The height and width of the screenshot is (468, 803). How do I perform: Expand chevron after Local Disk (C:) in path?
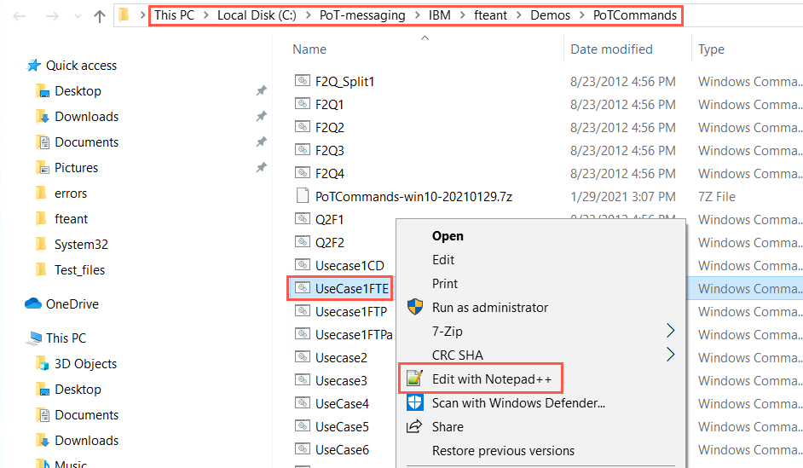309,15
